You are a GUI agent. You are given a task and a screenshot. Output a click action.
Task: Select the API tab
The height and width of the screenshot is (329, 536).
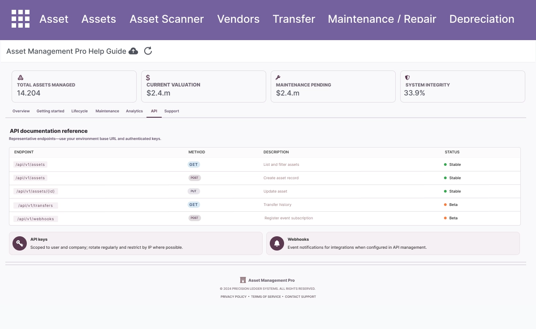point(154,111)
